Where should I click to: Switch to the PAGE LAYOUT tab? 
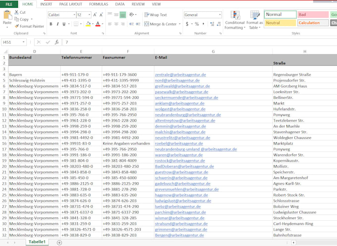(x=71, y=4)
